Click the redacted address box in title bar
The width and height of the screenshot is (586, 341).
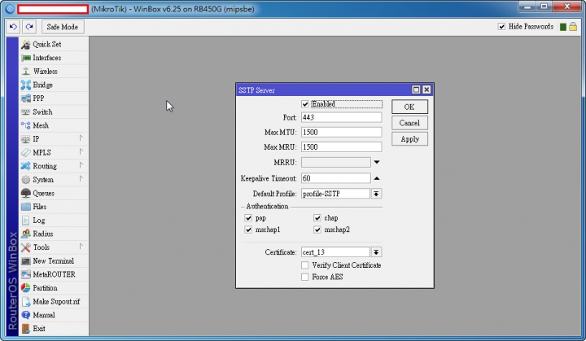click(x=53, y=9)
